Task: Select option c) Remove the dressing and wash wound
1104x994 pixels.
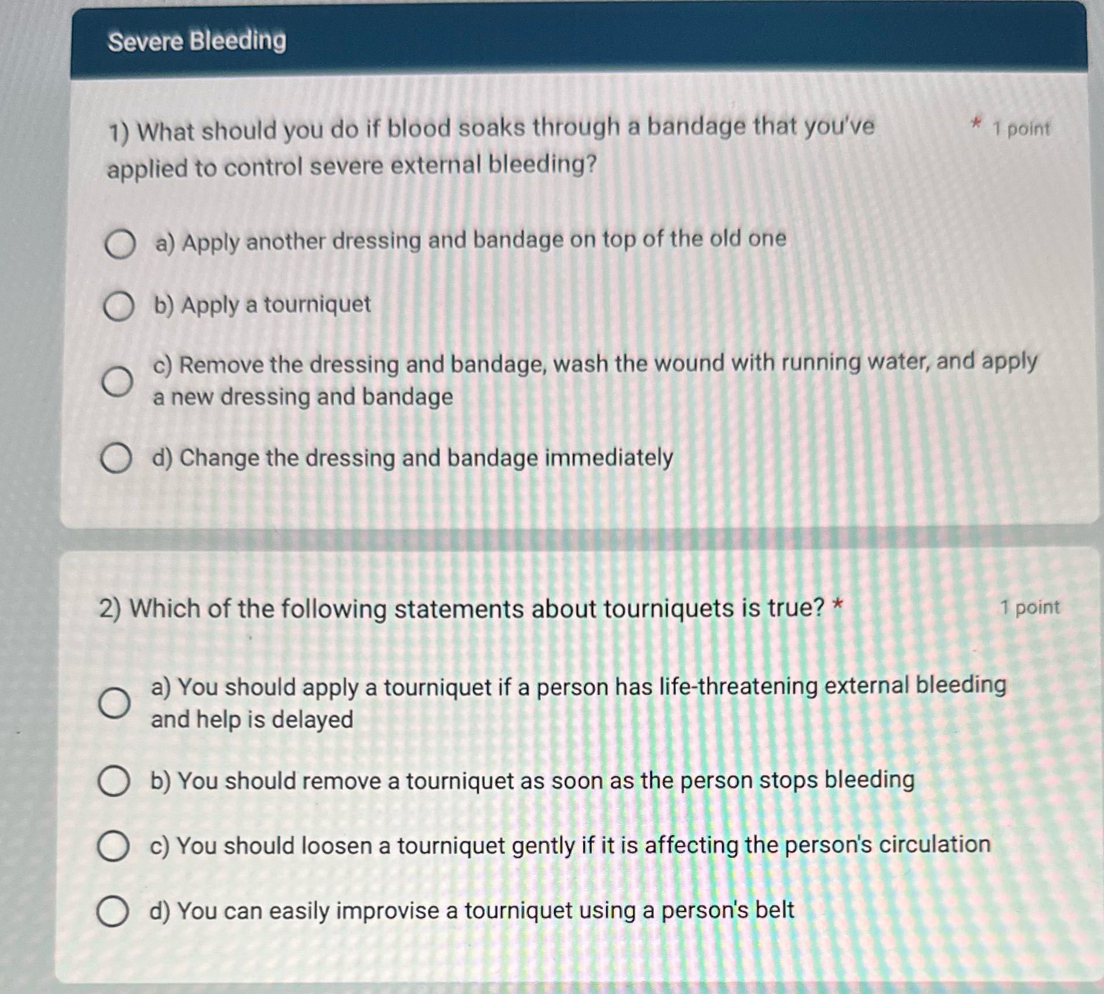Action: point(119,382)
